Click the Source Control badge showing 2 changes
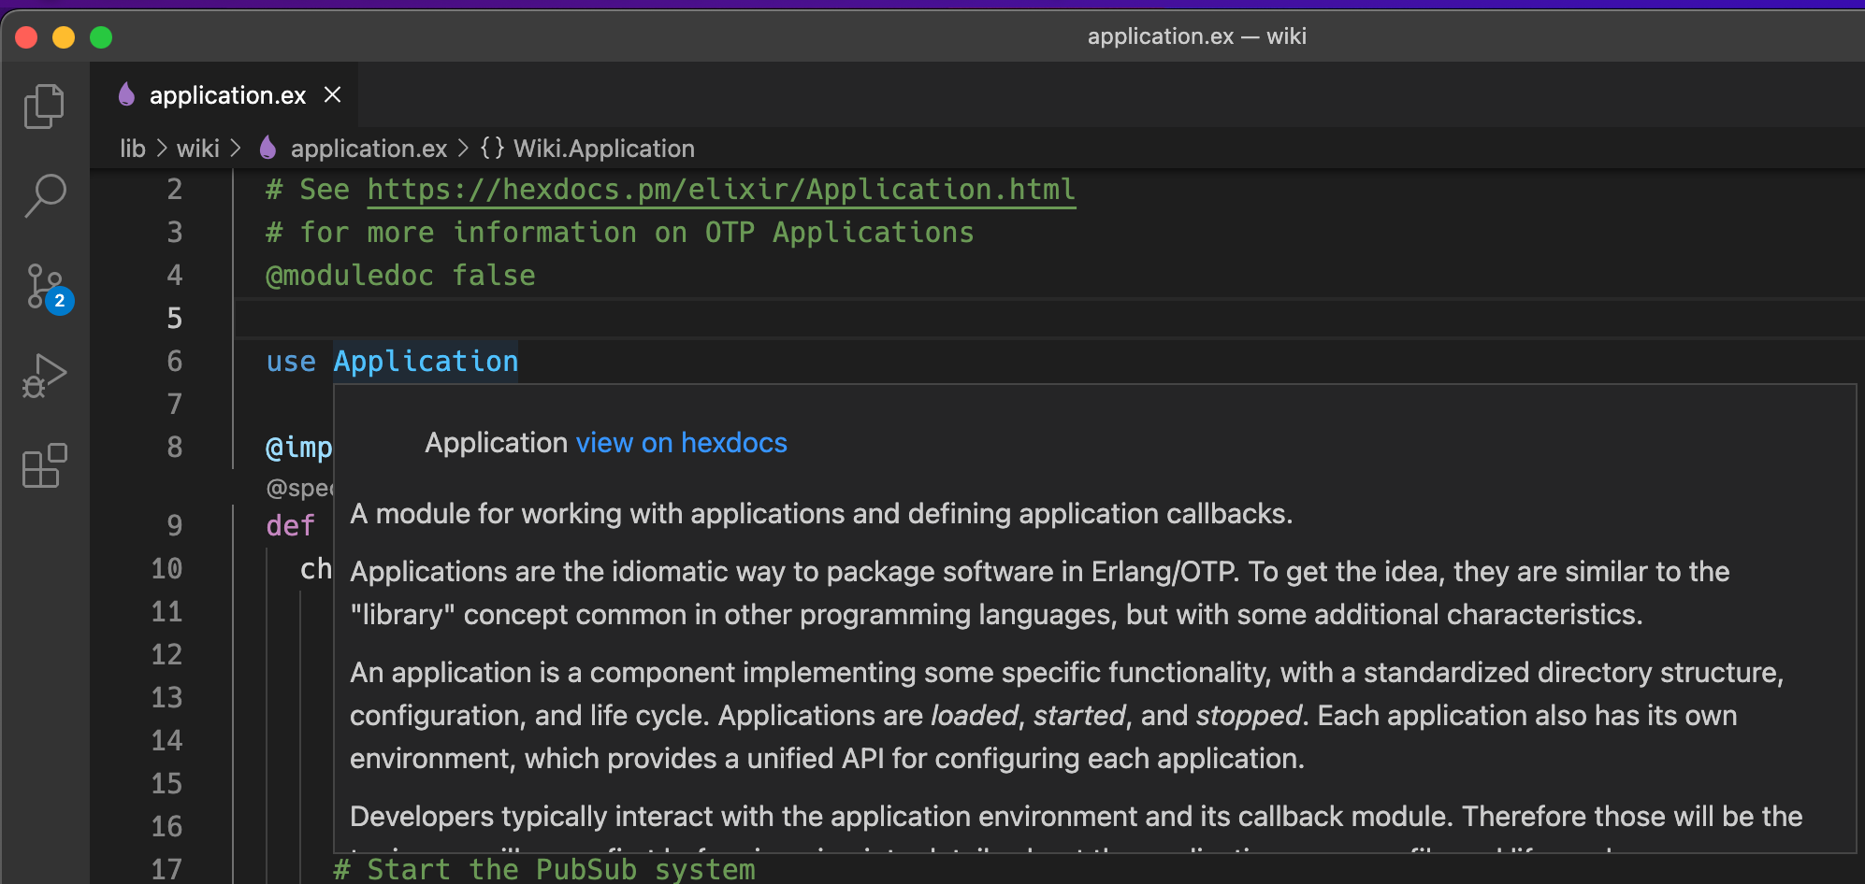The height and width of the screenshot is (884, 1865). click(x=59, y=302)
